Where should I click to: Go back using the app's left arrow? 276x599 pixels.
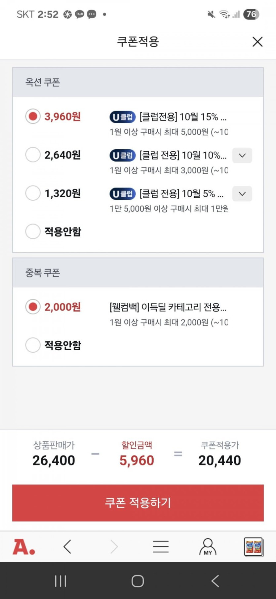click(67, 547)
